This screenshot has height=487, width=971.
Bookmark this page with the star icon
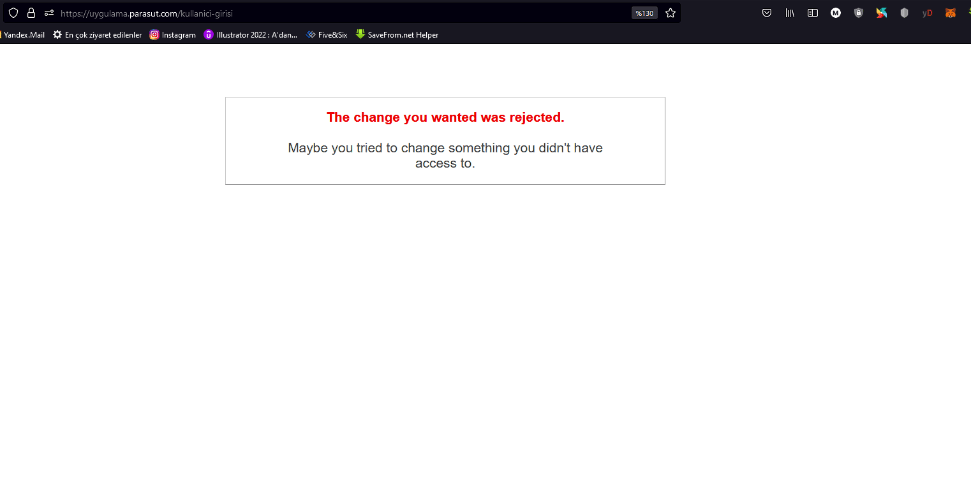point(671,13)
